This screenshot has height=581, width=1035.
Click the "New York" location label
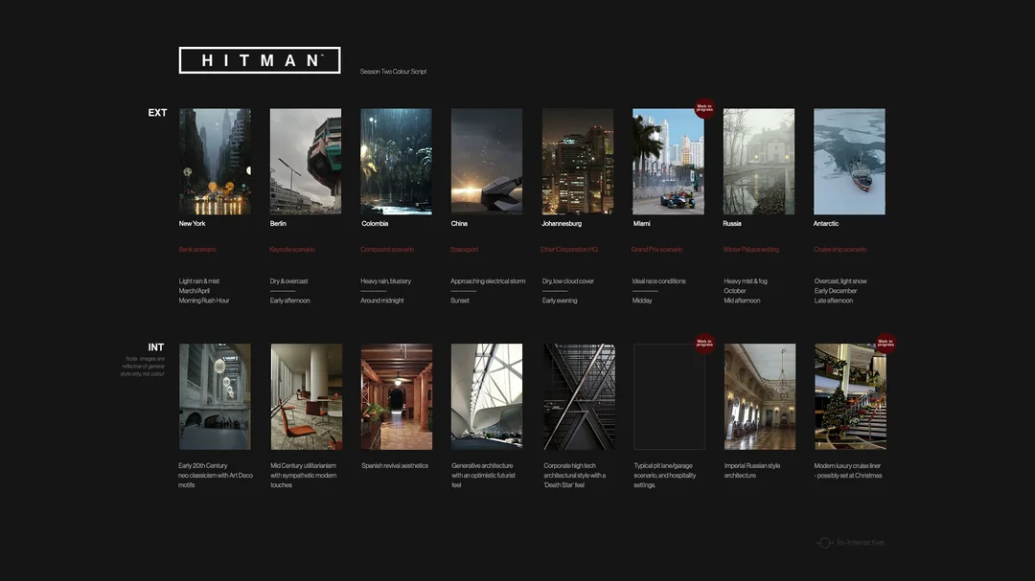pos(192,224)
